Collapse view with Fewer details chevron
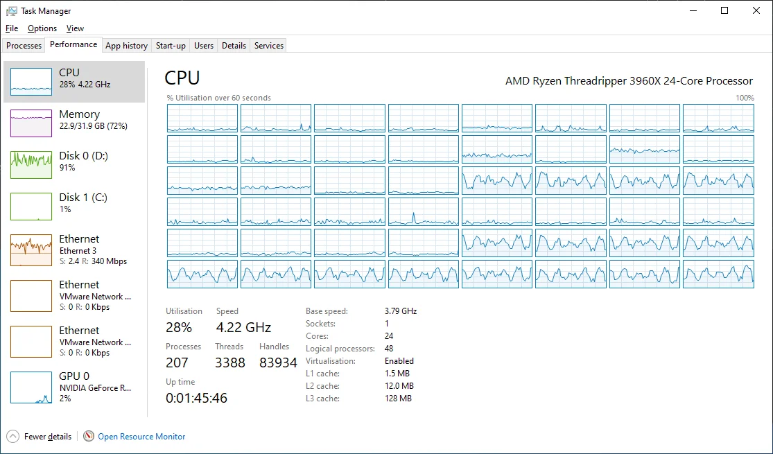The height and width of the screenshot is (454, 773). tap(12, 436)
